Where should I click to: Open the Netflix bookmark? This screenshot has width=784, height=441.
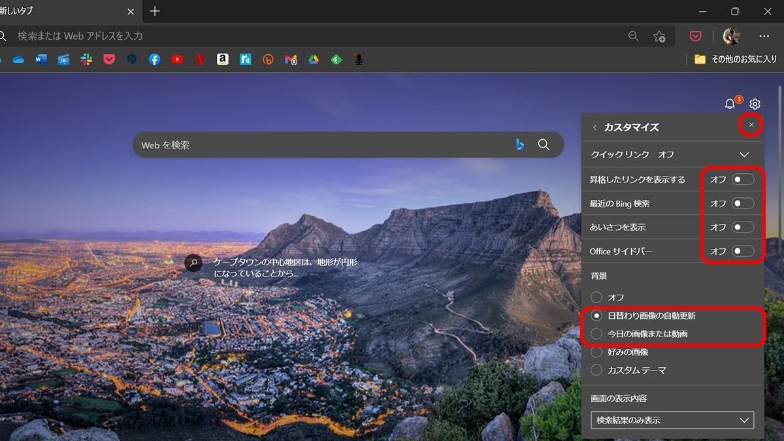tap(200, 59)
